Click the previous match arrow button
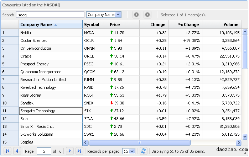 coord(136,15)
